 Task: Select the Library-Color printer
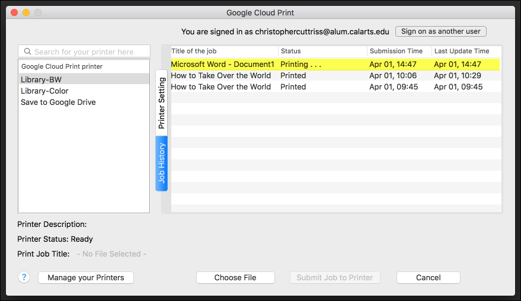[84, 91]
